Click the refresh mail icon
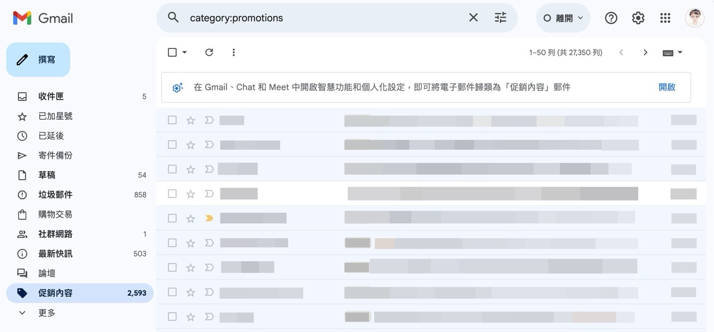 [x=209, y=52]
